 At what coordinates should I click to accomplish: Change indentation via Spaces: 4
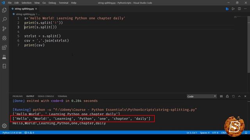coord(205,133)
